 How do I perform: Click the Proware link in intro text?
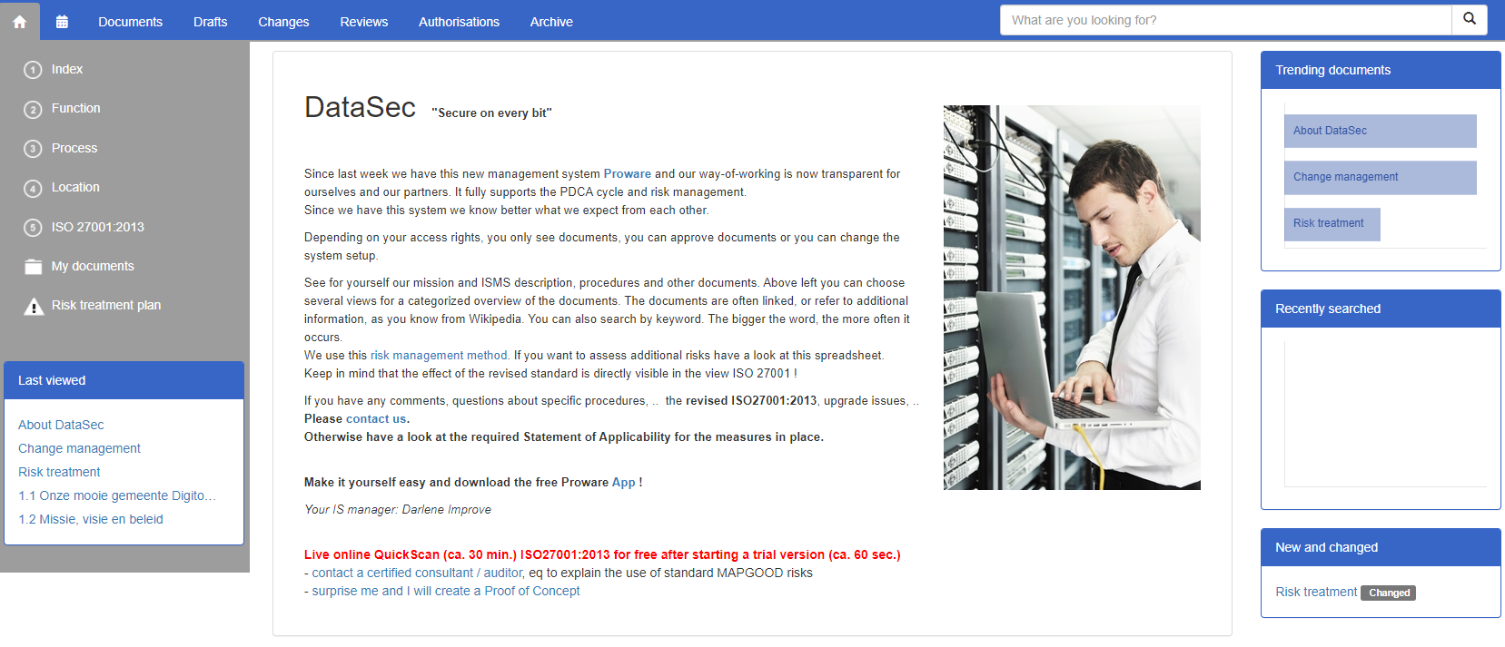[627, 173]
